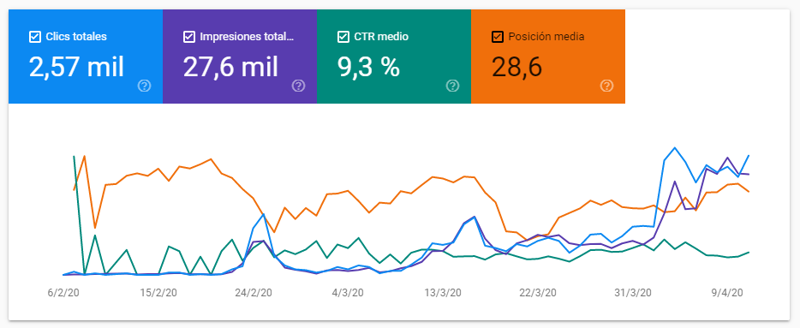Click the 15/2/20 date axis label
This screenshot has height=328, width=800.
(x=158, y=293)
